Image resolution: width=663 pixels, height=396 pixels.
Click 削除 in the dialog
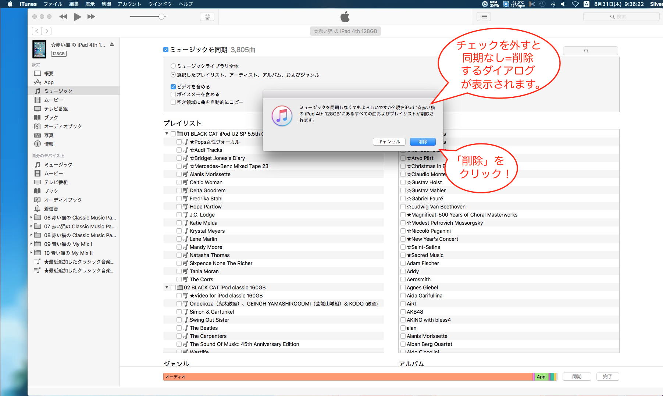point(423,142)
